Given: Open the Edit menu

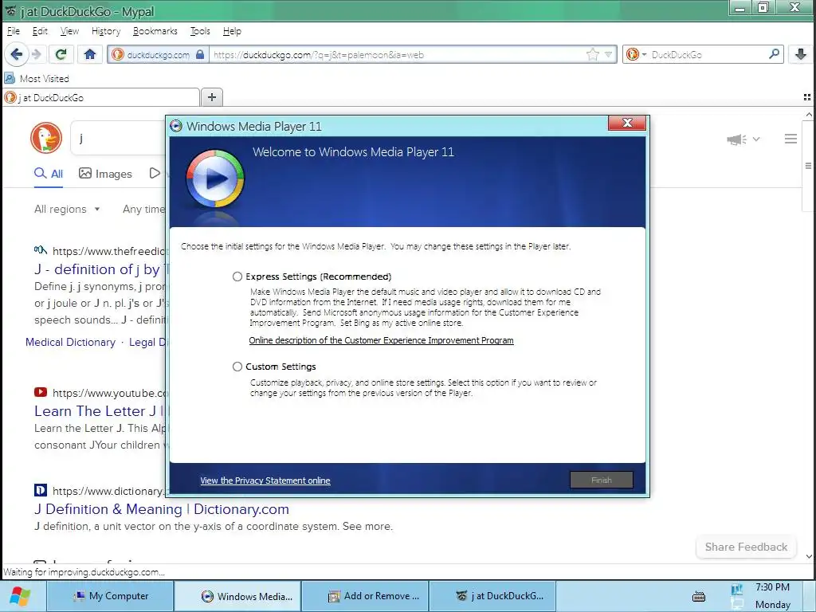Looking at the screenshot, I should pyautogui.click(x=40, y=31).
